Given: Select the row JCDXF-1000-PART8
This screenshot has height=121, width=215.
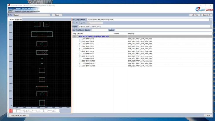Looking at the screenshot, I should tap(142, 56).
